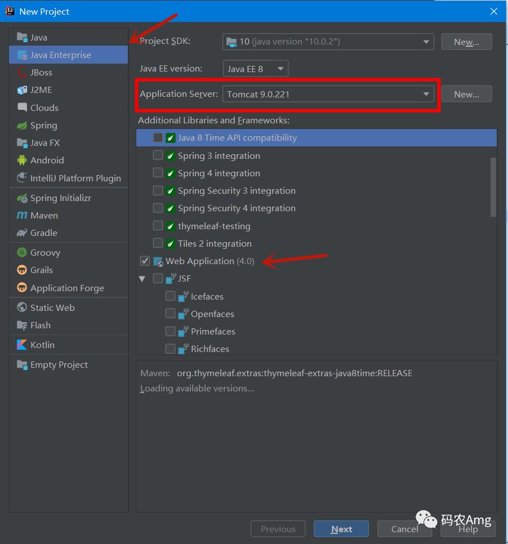
Task: Check the JSF framework checkbox
Action: [158, 278]
